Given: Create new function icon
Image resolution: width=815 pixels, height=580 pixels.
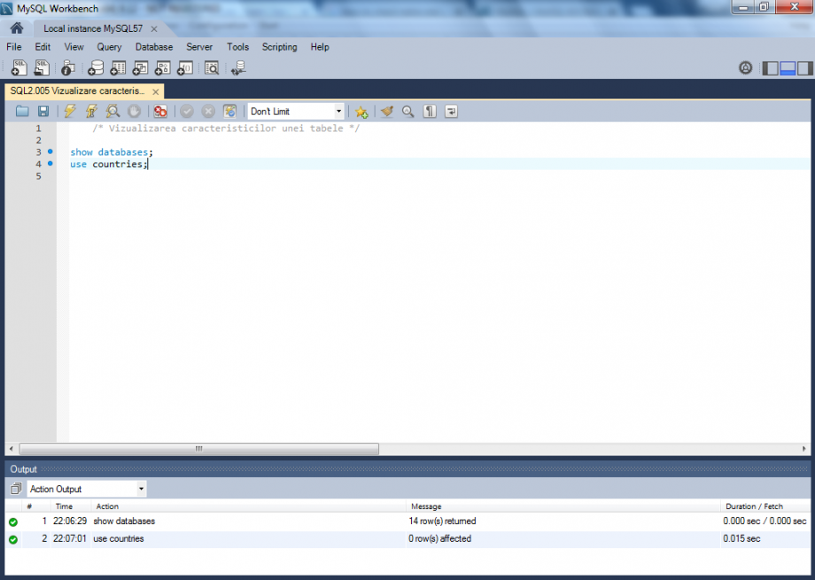Looking at the screenshot, I should pyautogui.click(x=185, y=67).
